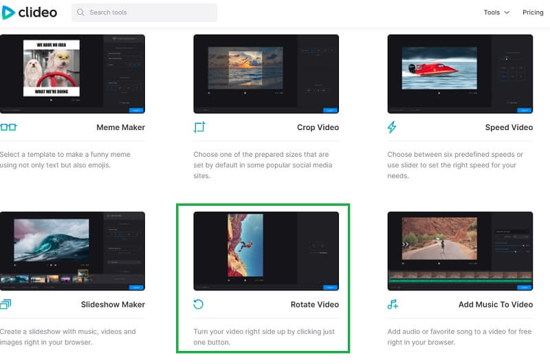Select the Slideshow Maker wave thumbnail

[72, 250]
